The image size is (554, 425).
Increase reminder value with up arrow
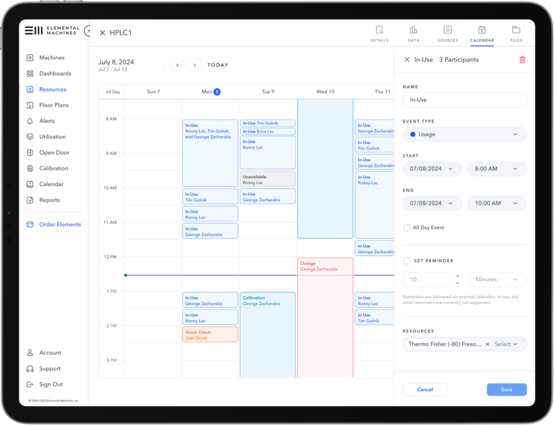tap(458, 276)
